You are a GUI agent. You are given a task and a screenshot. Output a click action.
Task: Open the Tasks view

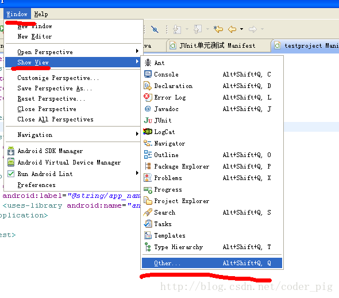click(212, 224)
